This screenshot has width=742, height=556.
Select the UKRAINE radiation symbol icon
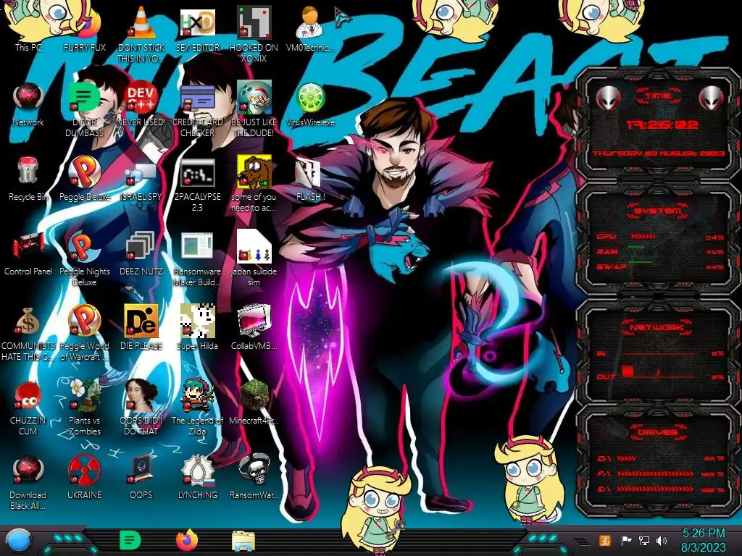tap(84, 478)
